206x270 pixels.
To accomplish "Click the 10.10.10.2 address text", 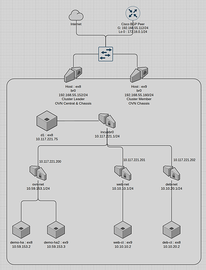I will (x=123, y=247).
